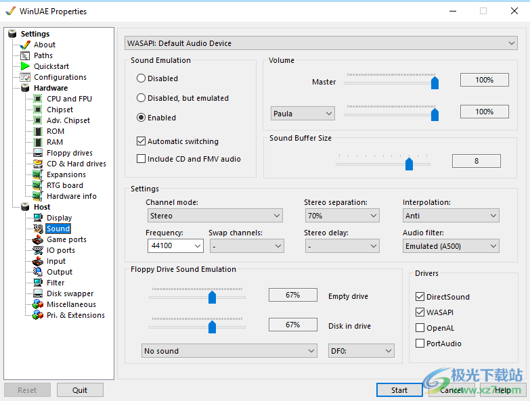Click the Help button
Viewport: 530px width, 401px height.
click(x=503, y=390)
